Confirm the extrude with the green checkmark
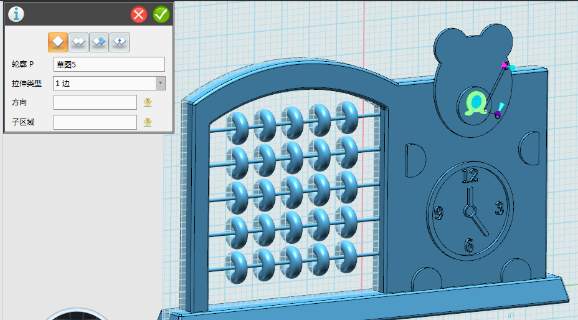The height and width of the screenshot is (320, 578). click(161, 14)
